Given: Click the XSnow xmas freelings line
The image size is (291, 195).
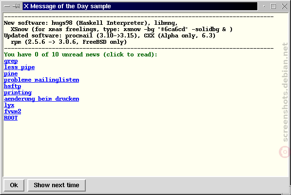Looking at the screenshot, I should click(x=121, y=29).
